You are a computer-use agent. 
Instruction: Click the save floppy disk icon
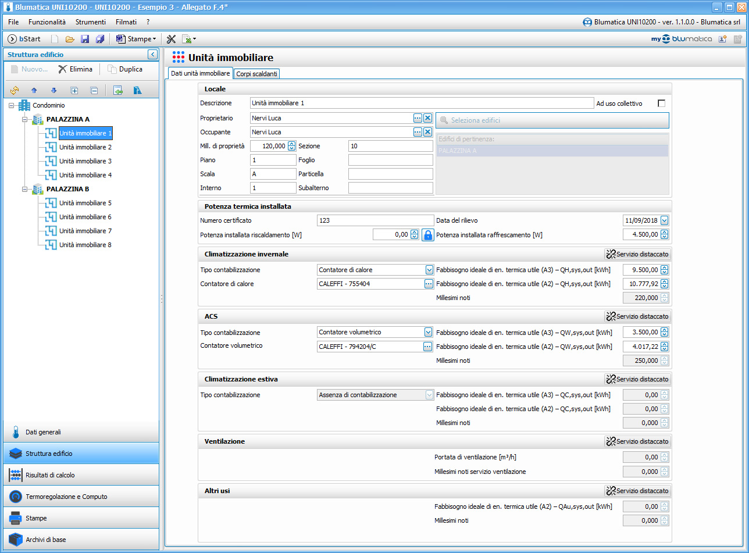(85, 39)
